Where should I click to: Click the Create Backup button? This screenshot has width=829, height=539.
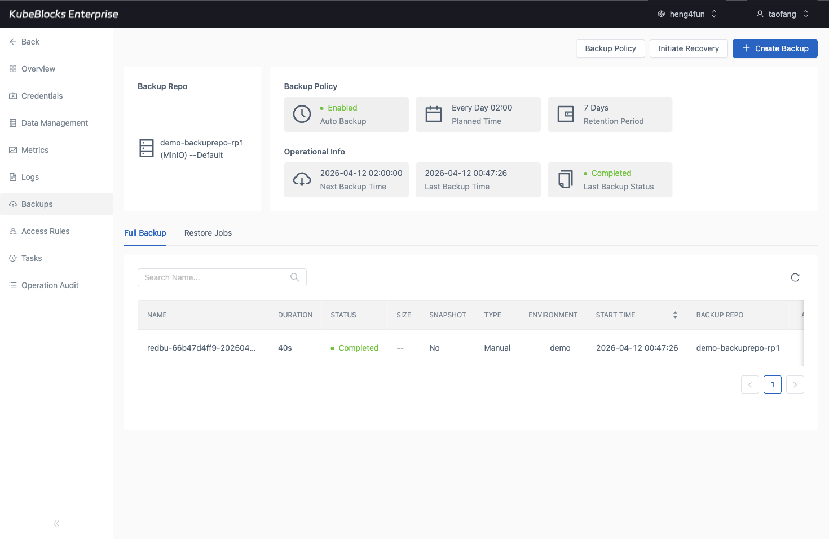pos(775,48)
